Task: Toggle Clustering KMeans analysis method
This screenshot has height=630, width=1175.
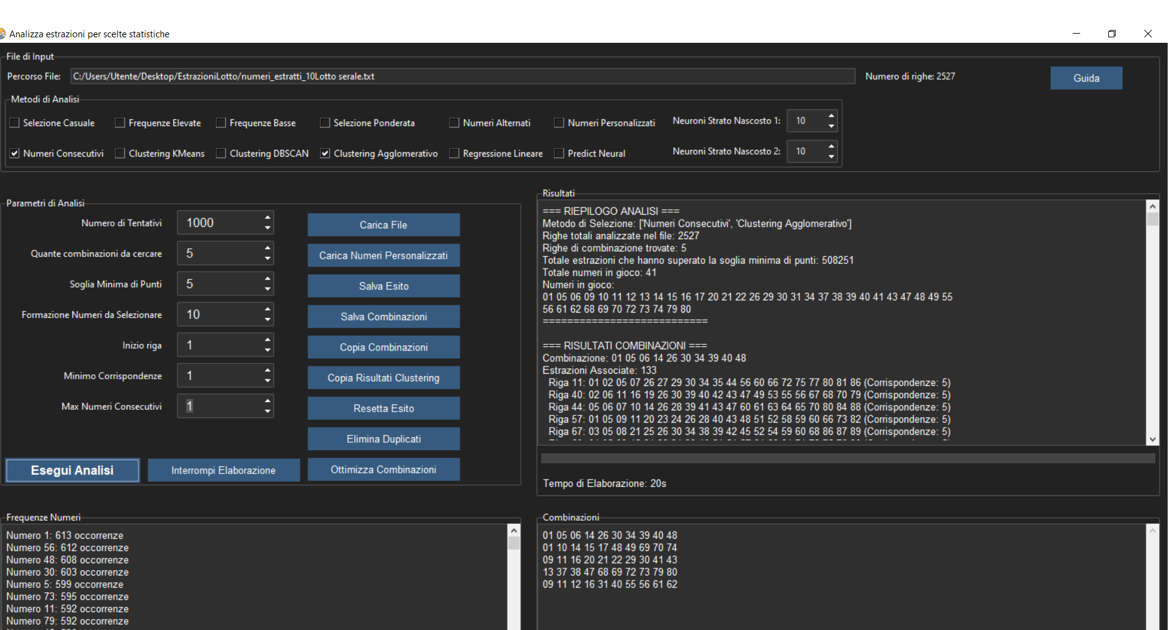Action: [121, 154]
